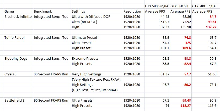The height and width of the screenshot is (111, 220).
Task: Click the 'Ultra Preset' cell
Action: [x=97, y=43]
